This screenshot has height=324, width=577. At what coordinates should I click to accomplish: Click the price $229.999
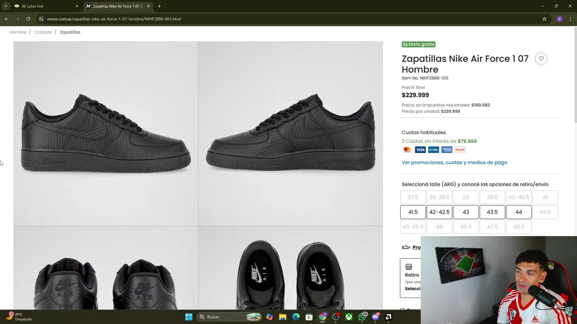[415, 95]
